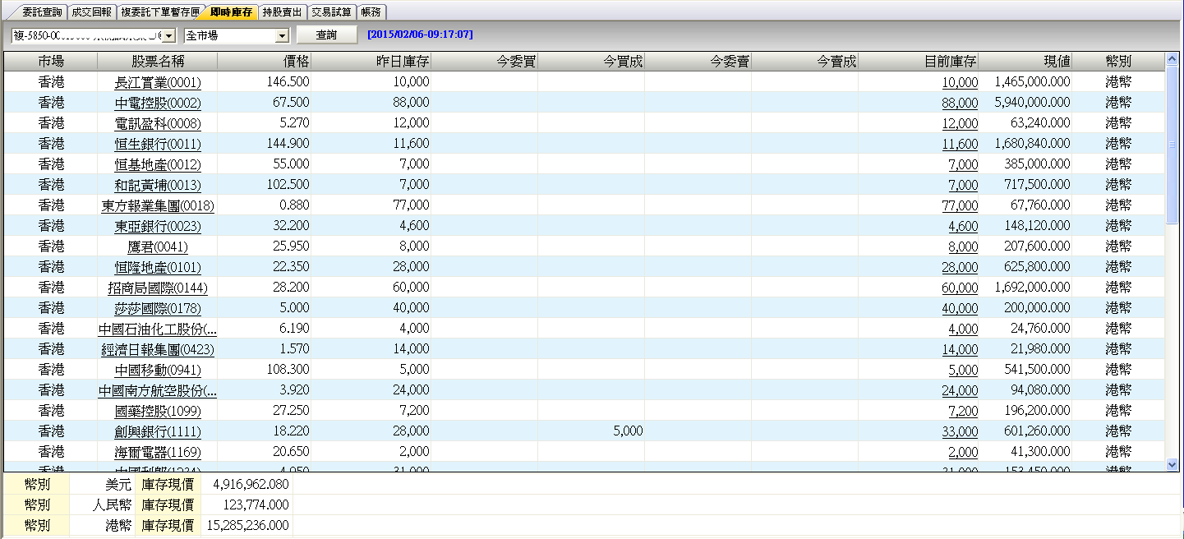1184x539 pixels.
Task: Click the scrollbar up arrow
Action: (x=1172, y=58)
